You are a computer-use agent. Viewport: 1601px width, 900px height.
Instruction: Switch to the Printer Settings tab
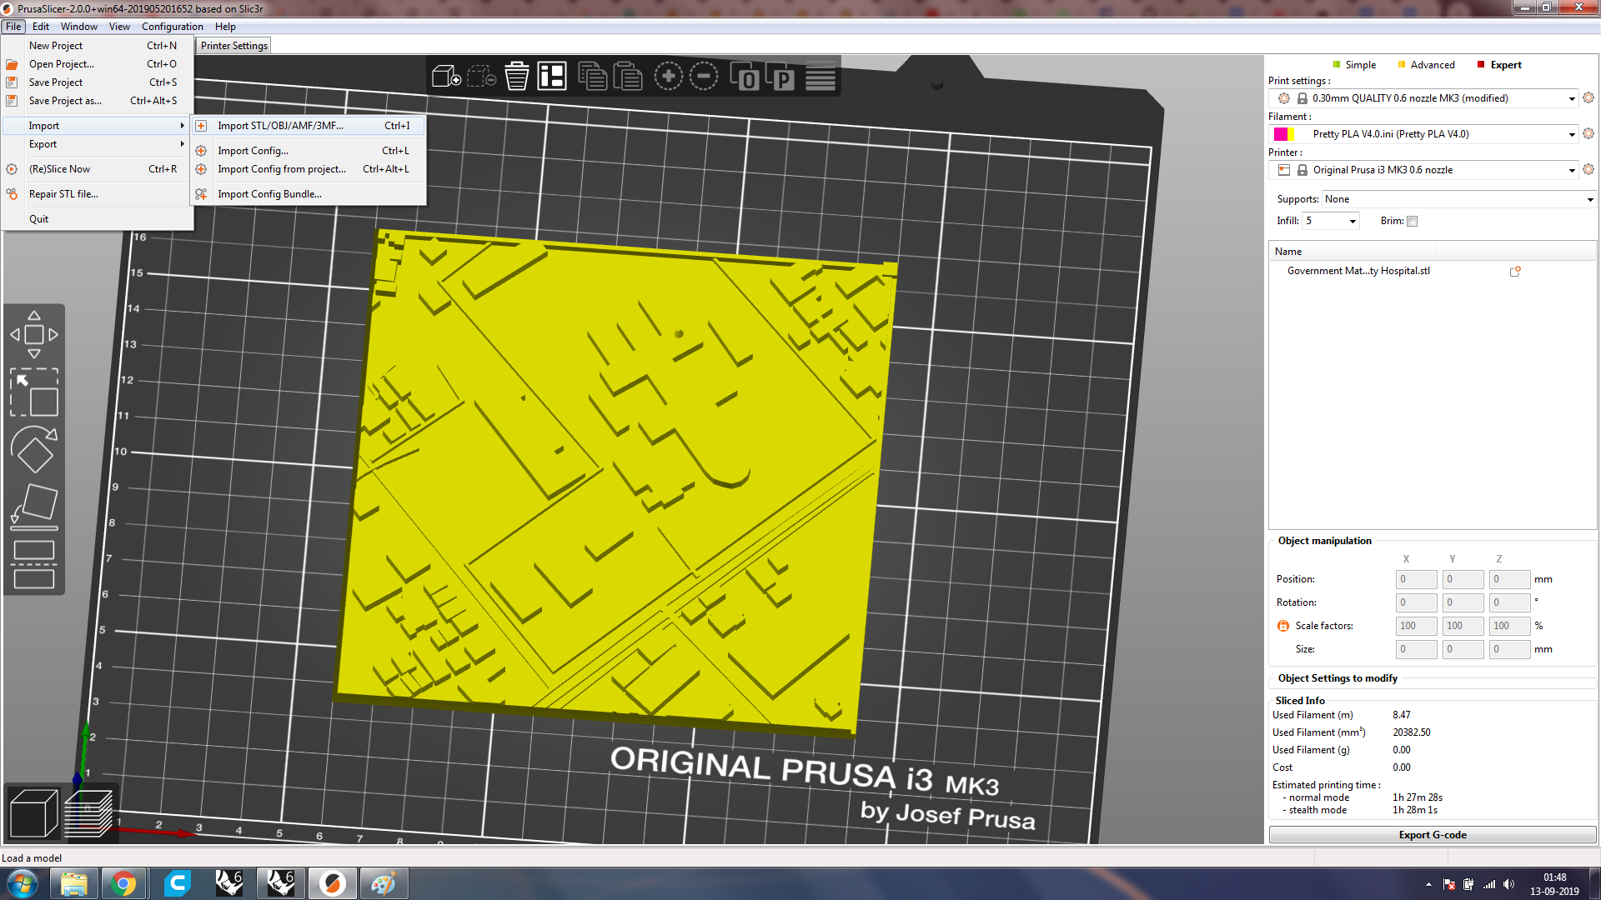tap(233, 45)
